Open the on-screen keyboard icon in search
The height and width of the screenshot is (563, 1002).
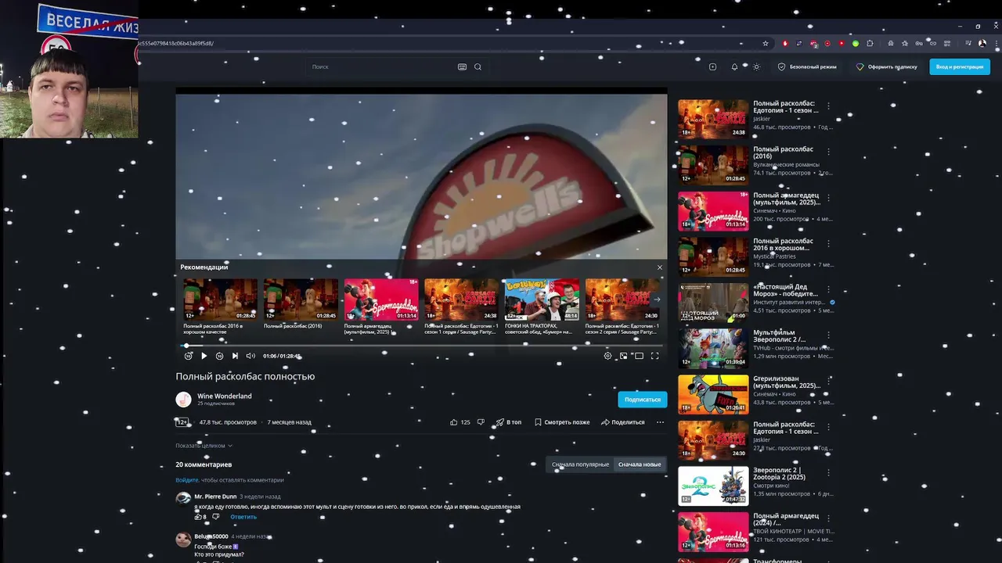pyautogui.click(x=462, y=66)
